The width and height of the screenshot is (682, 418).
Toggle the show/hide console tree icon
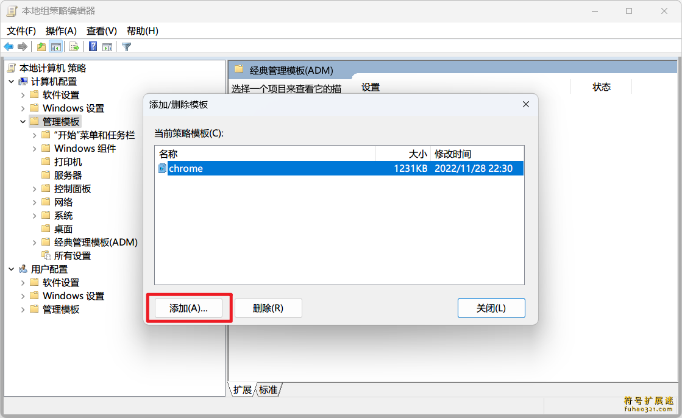click(x=55, y=46)
